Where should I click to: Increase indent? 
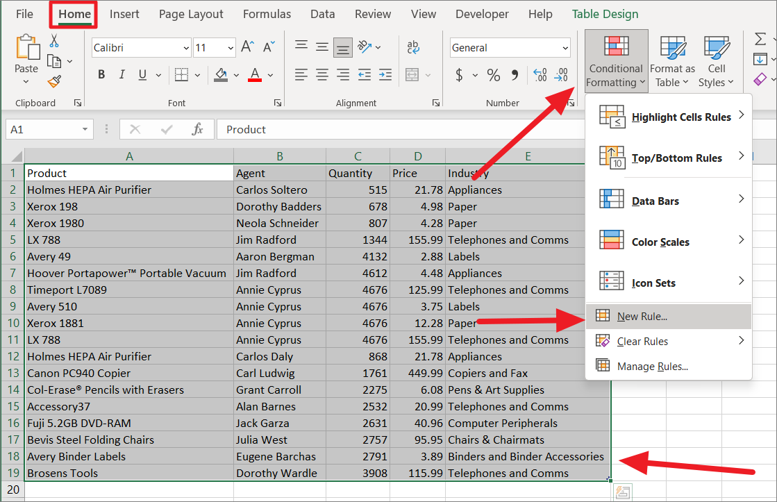(x=385, y=75)
